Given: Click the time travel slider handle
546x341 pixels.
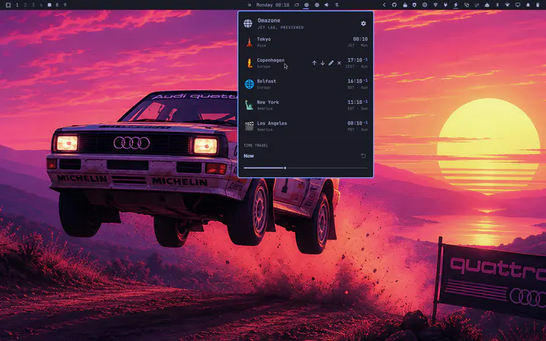Looking at the screenshot, I should click(285, 168).
